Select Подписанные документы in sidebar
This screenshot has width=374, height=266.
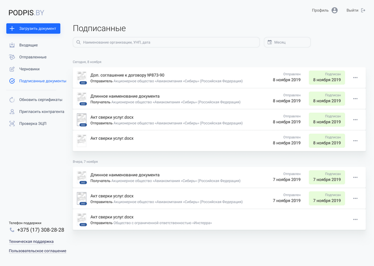coord(42,81)
